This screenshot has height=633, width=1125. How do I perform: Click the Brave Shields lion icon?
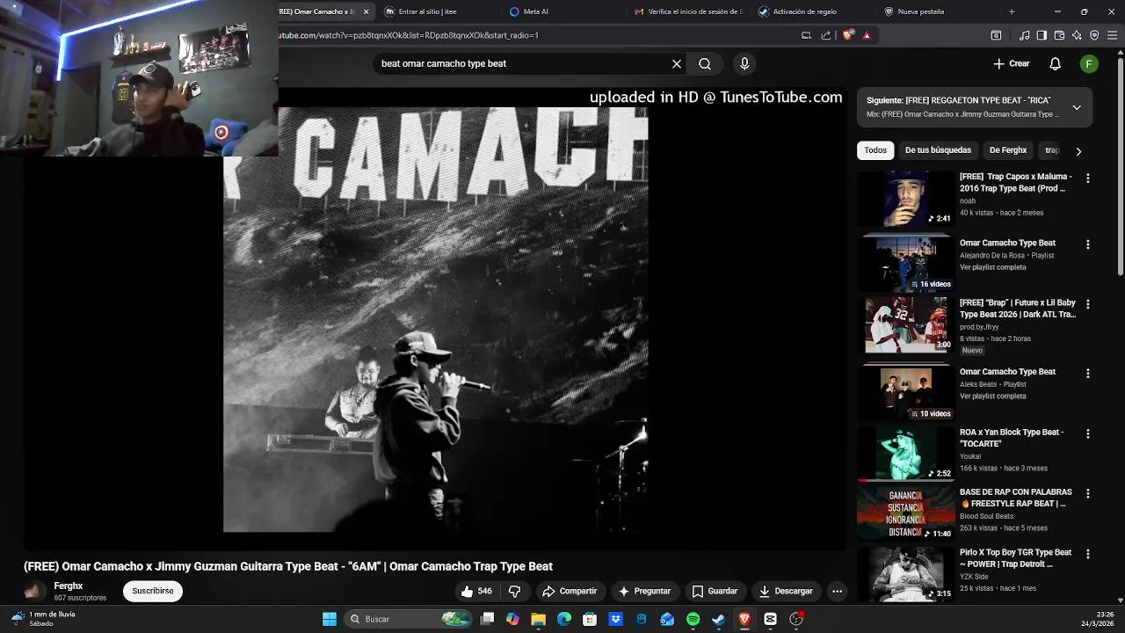pos(847,35)
